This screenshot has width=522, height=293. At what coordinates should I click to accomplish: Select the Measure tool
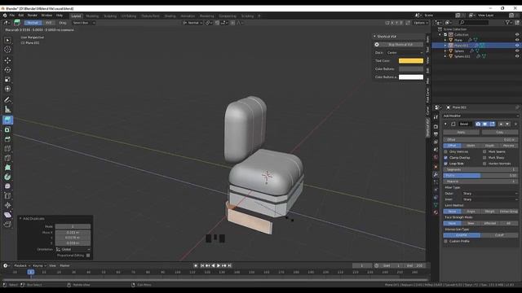7,109
